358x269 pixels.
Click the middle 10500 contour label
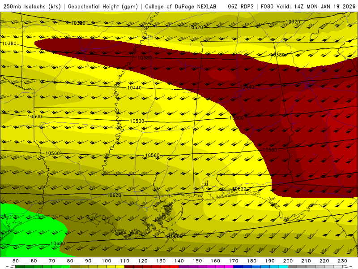pos(137,121)
